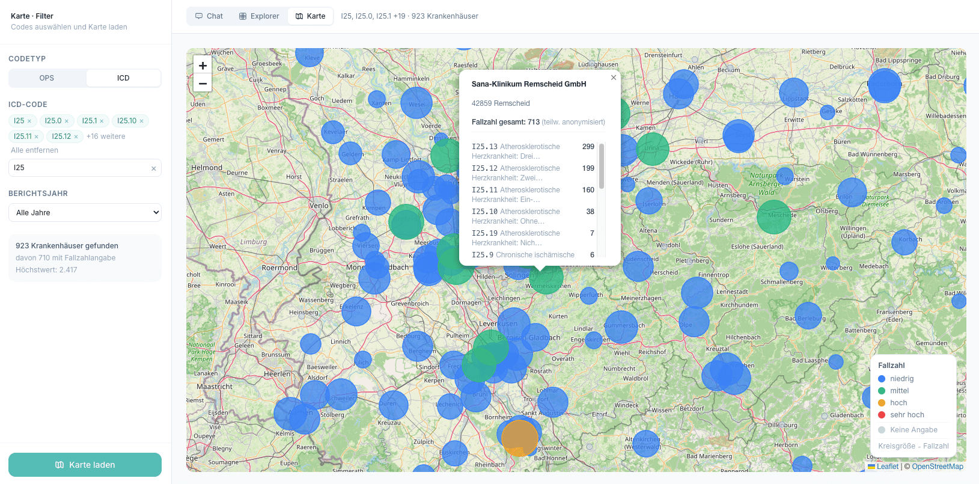979x484 pixels.
Task: Zoom out of the map
Action: click(x=203, y=84)
